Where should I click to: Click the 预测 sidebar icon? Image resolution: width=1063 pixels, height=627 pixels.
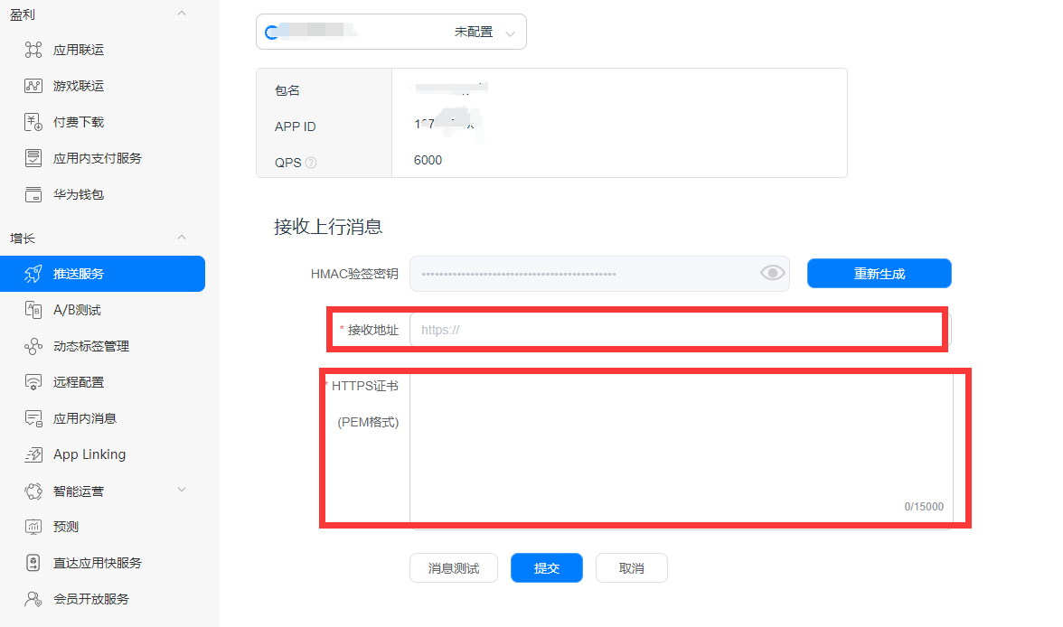(x=33, y=527)
